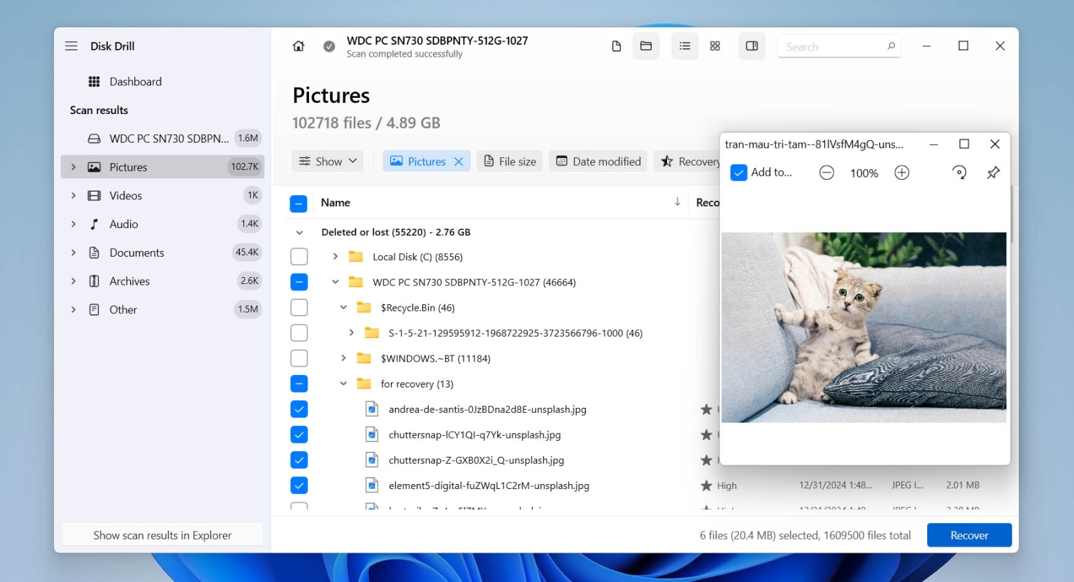Open file type view icon in toolbar
Viewport: 1074px width, 582px height.
tap(616, 45)
